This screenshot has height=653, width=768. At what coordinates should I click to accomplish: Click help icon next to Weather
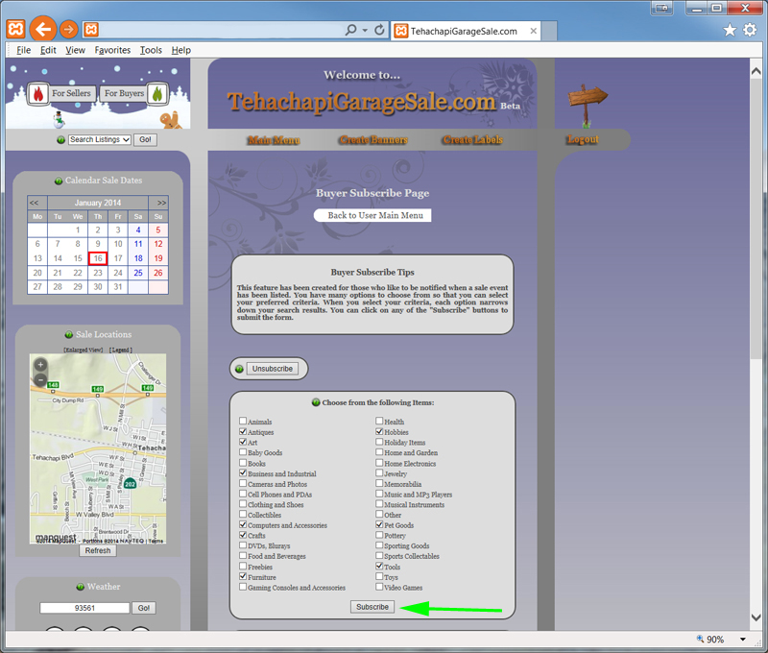(81, 587)
